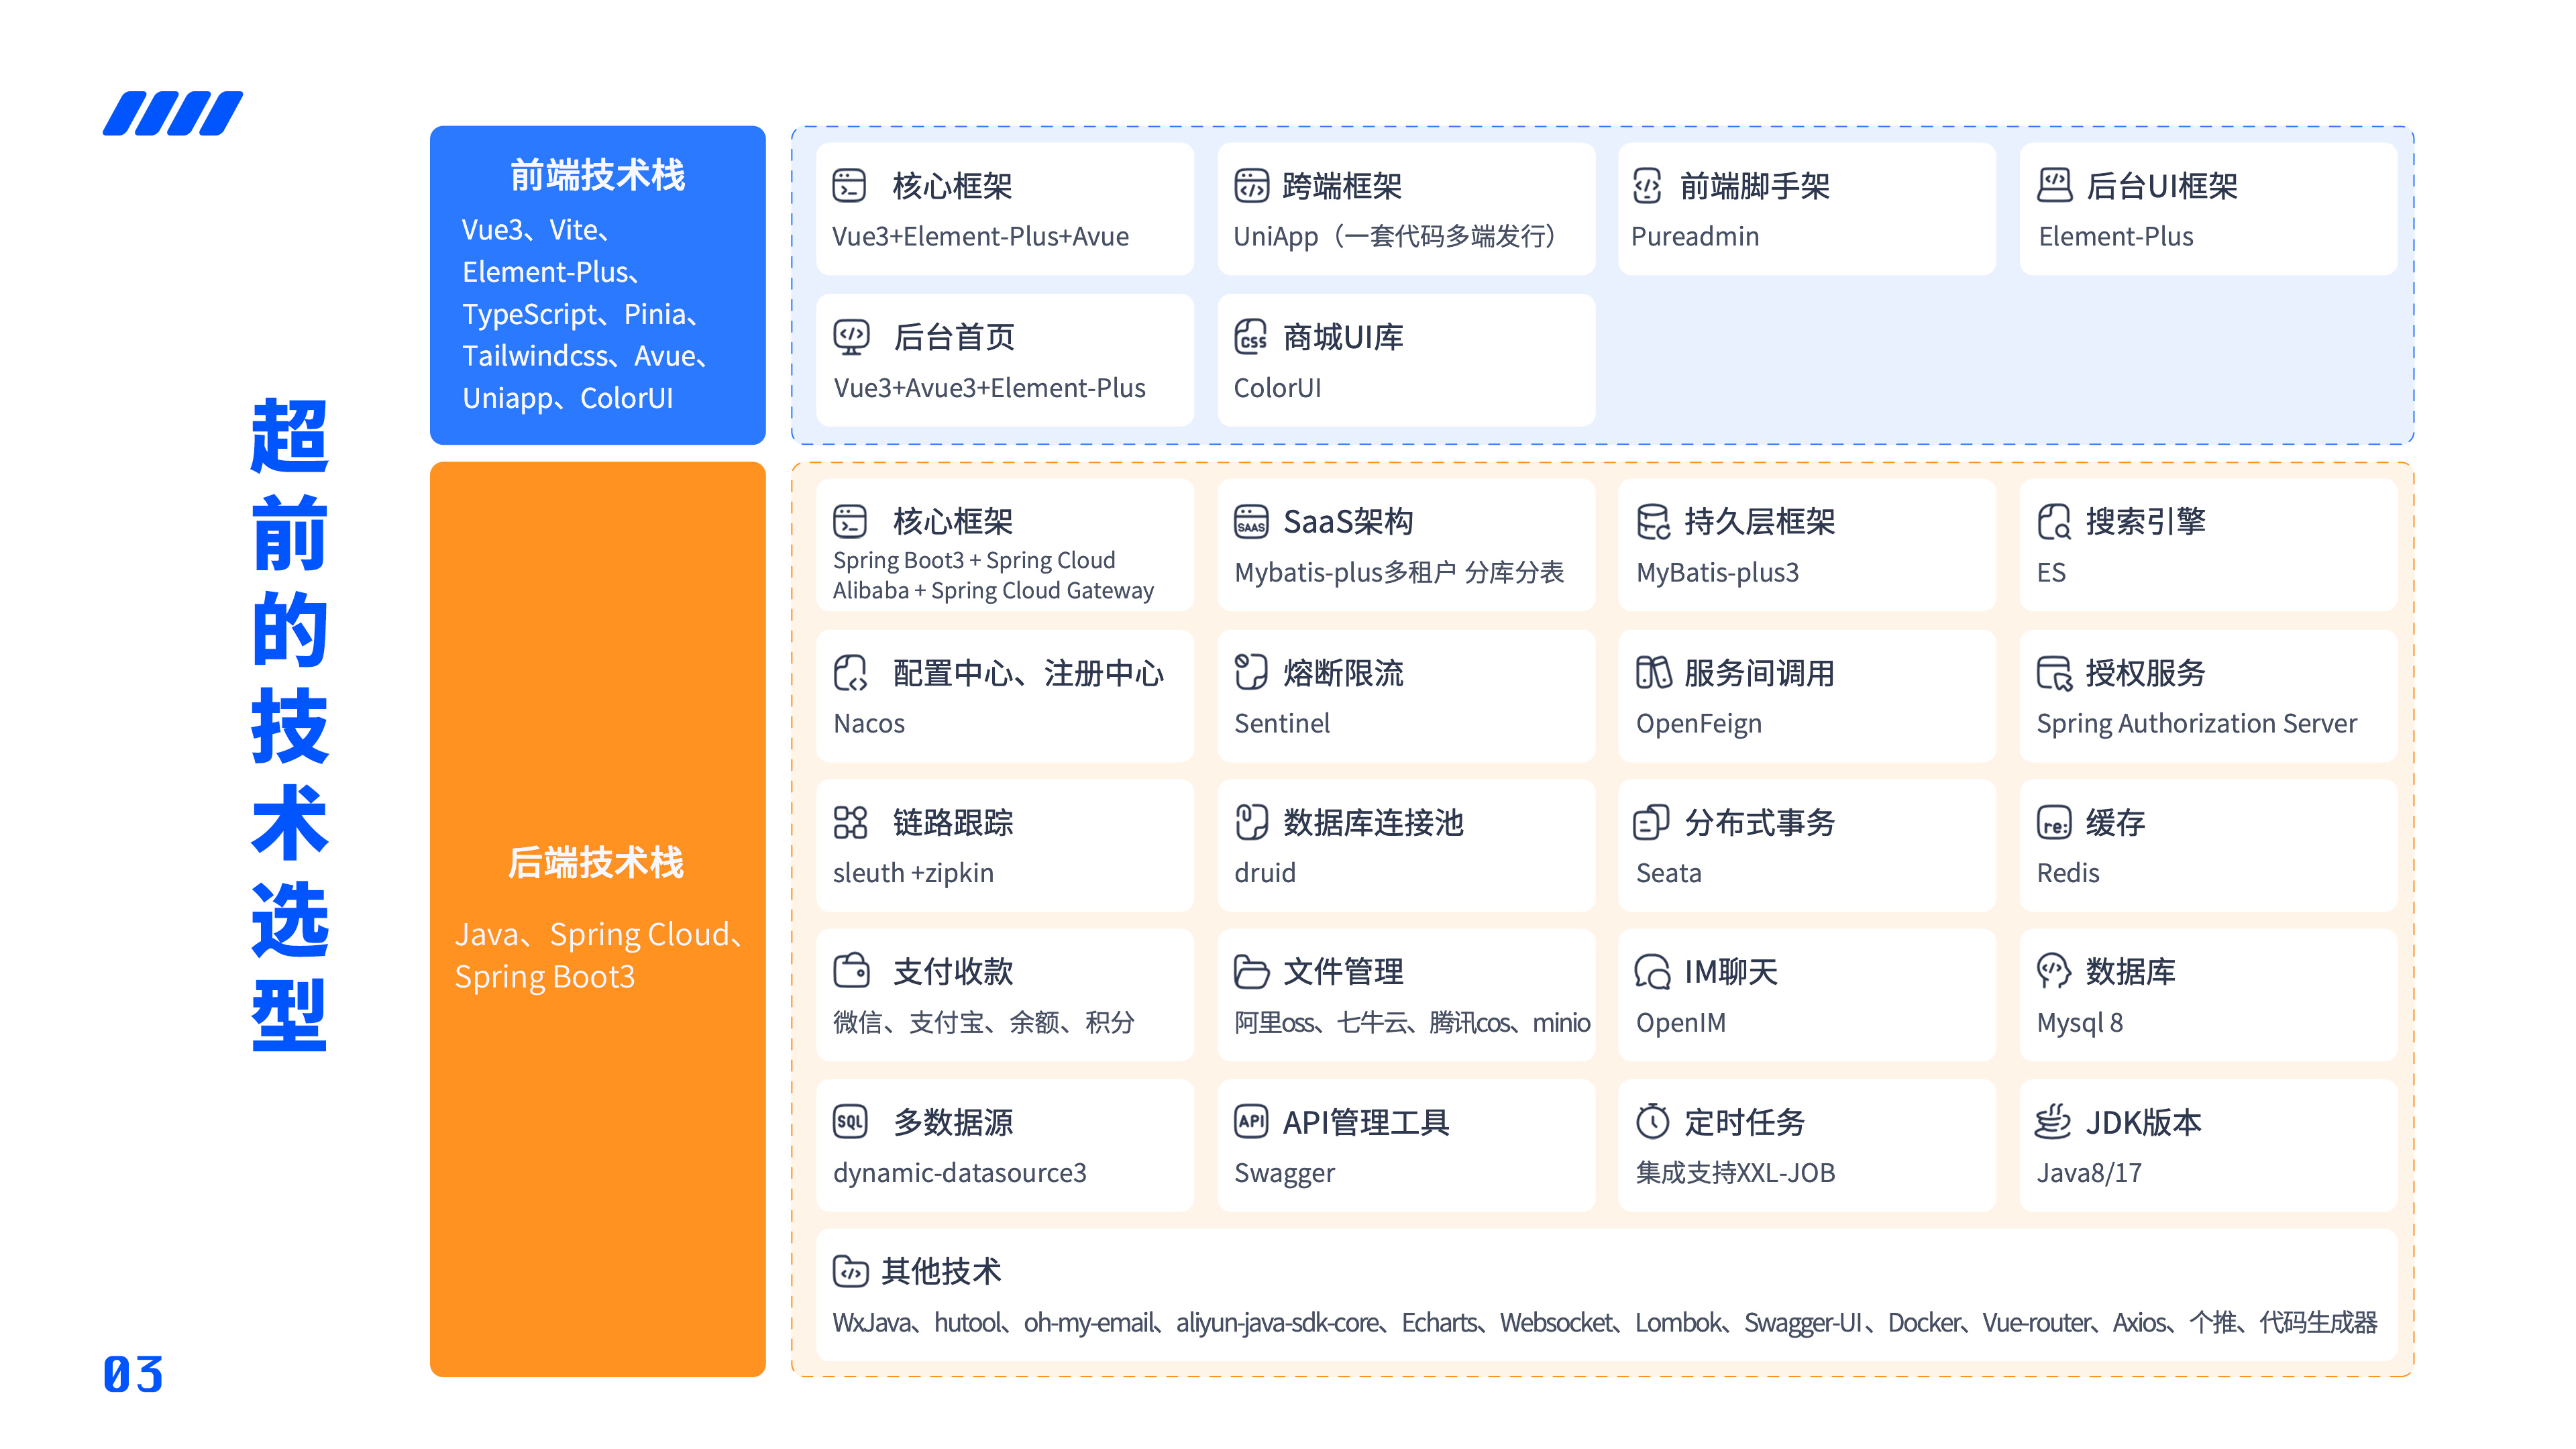Click the icon beside 前端脚手架
Screen dimensions: 2576x1449
pos(1647,186)
